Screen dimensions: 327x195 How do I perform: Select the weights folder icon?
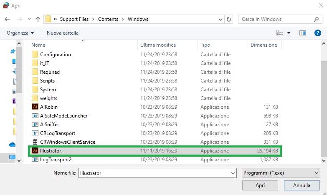click(x=35, y=98)
